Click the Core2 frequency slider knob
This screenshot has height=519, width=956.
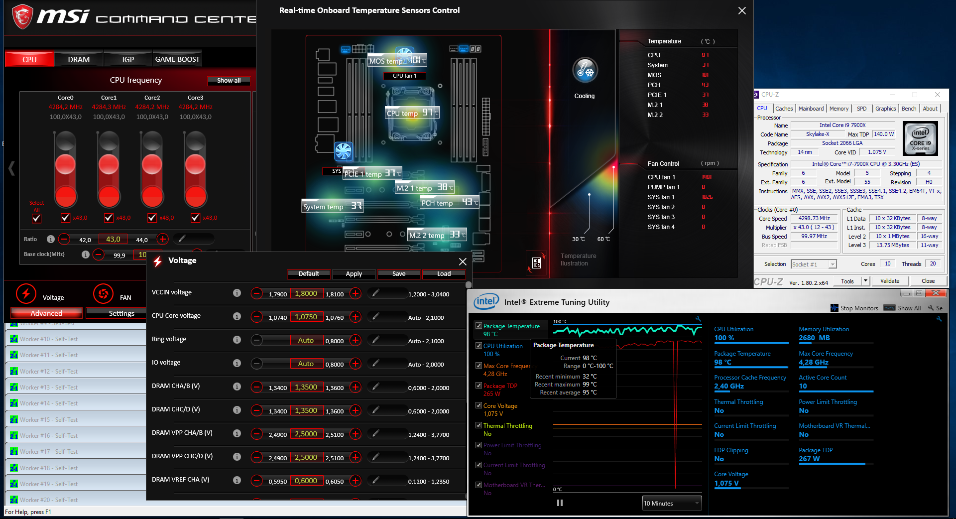click(152, 164)
